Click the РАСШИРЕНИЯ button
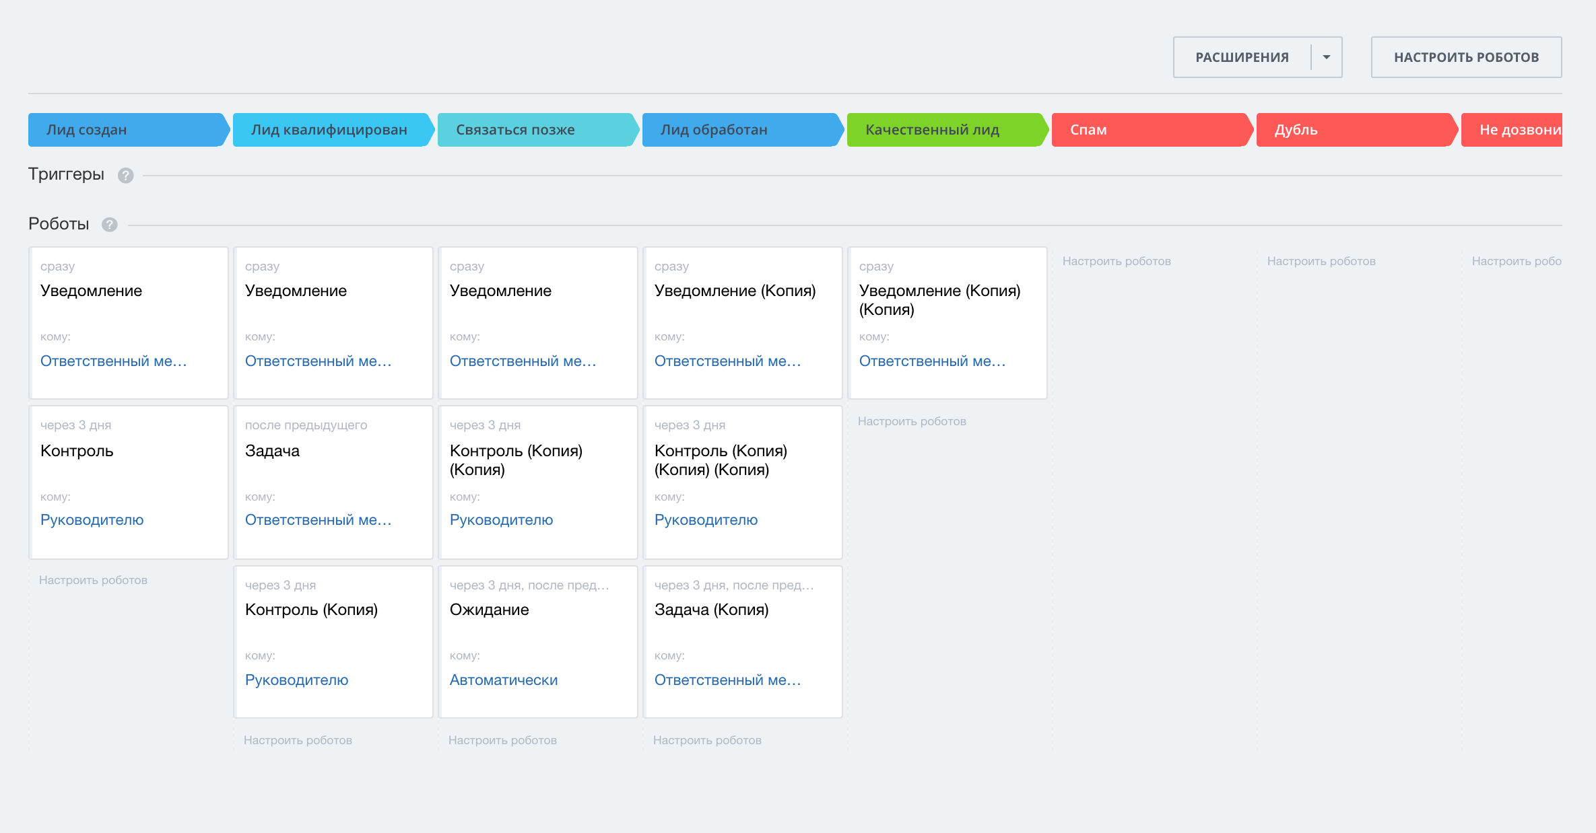The width and height of the screenshot is (1596, 833). (x=1242, y=57)
